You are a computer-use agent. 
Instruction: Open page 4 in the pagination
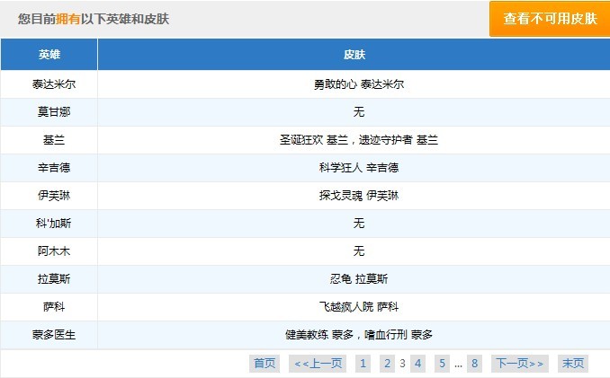[417, 364]
